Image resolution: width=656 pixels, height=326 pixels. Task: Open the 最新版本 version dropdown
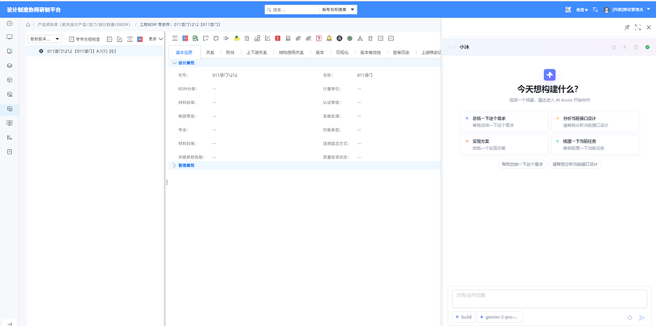(x=45, y=39)
